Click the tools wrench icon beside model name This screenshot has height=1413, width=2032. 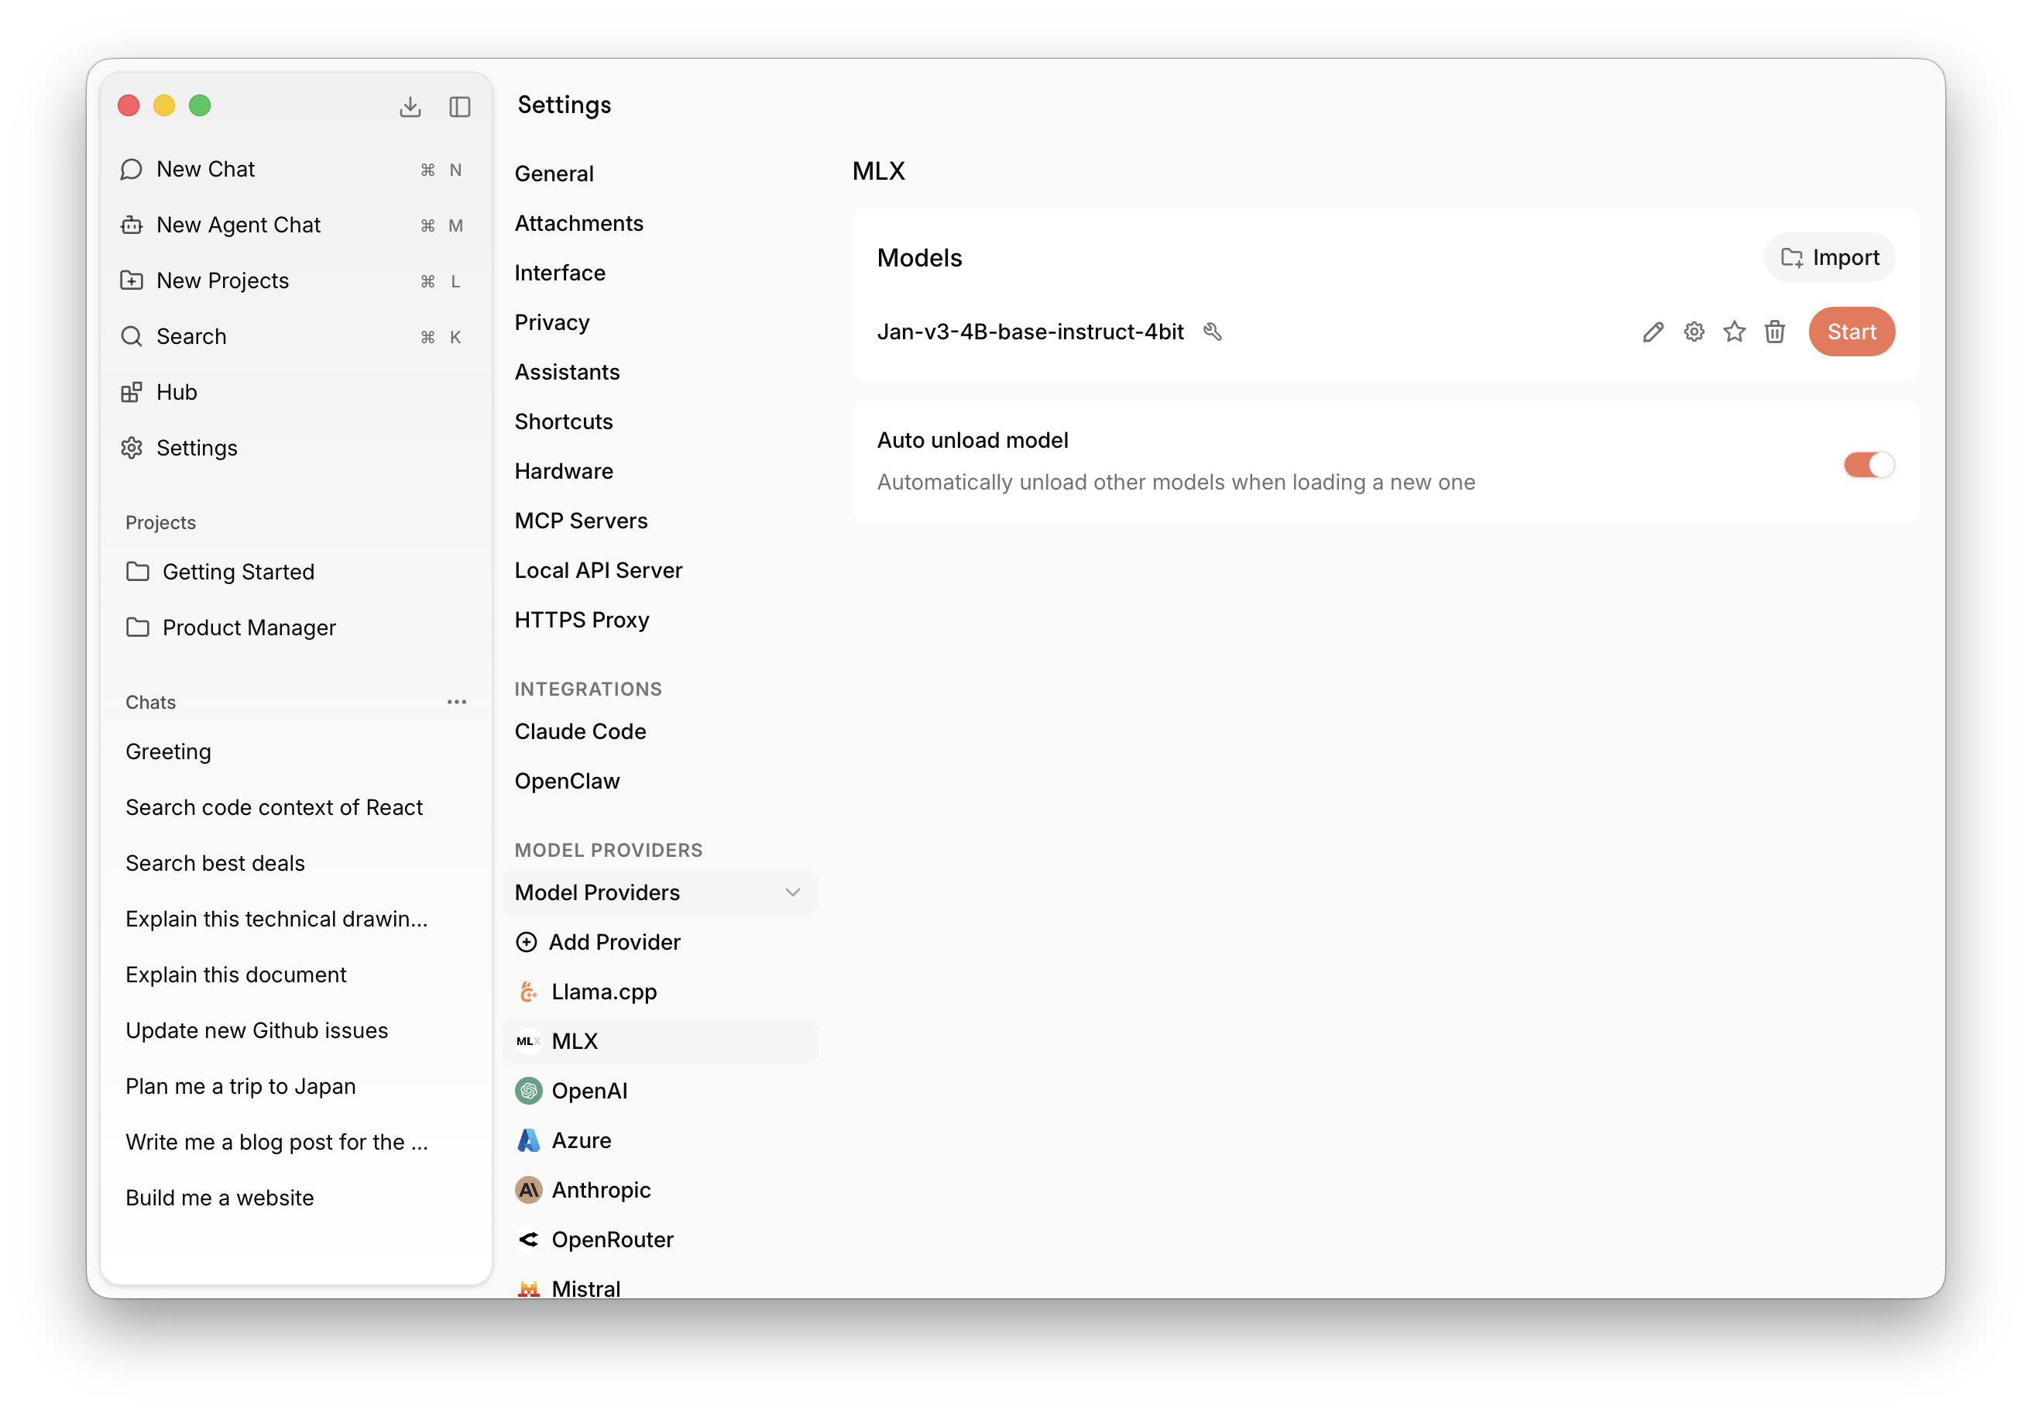1213,332
